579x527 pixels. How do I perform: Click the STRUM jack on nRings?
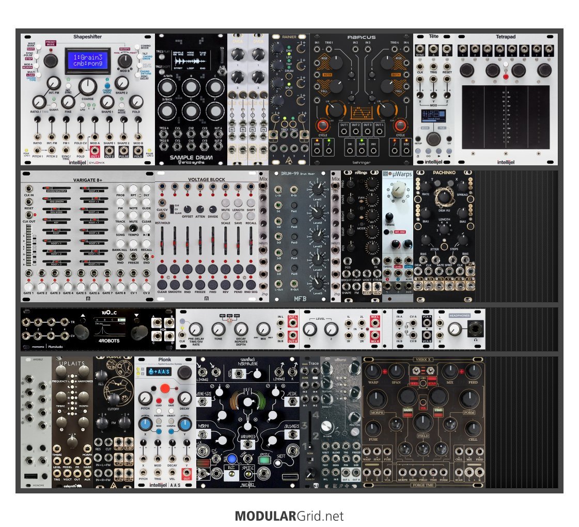(378, 274)
